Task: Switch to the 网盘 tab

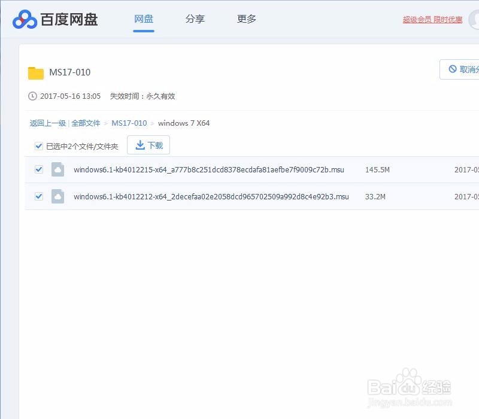Action: tap(143, 19)
